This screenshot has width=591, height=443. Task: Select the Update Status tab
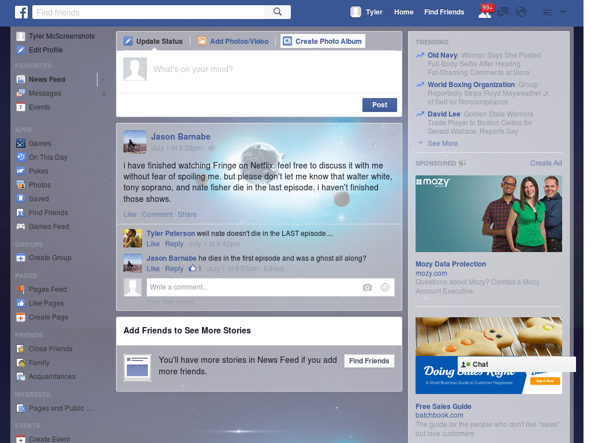pos(154,41)
